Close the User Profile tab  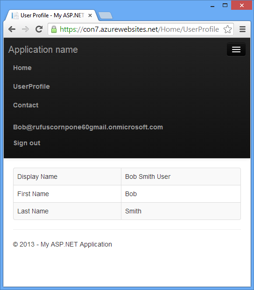tap(90, 15)
